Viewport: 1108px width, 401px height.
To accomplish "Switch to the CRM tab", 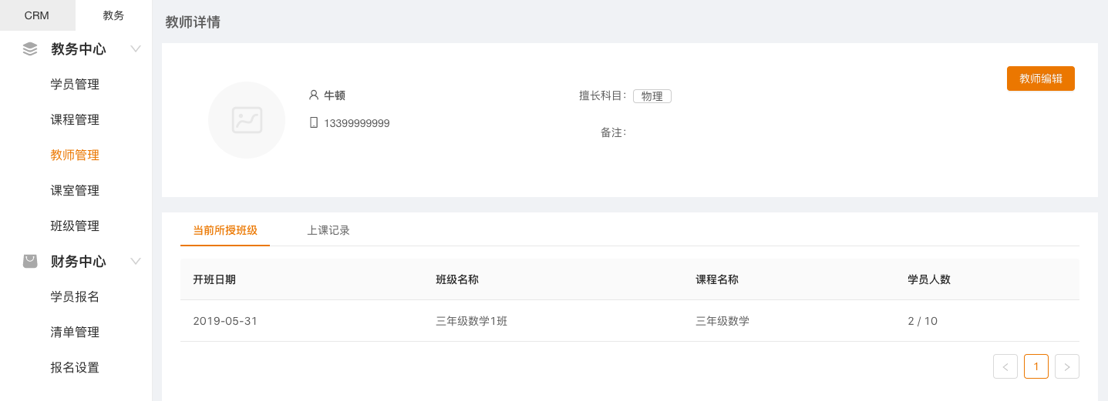I will pyautogui.click(x=37, y=15).
